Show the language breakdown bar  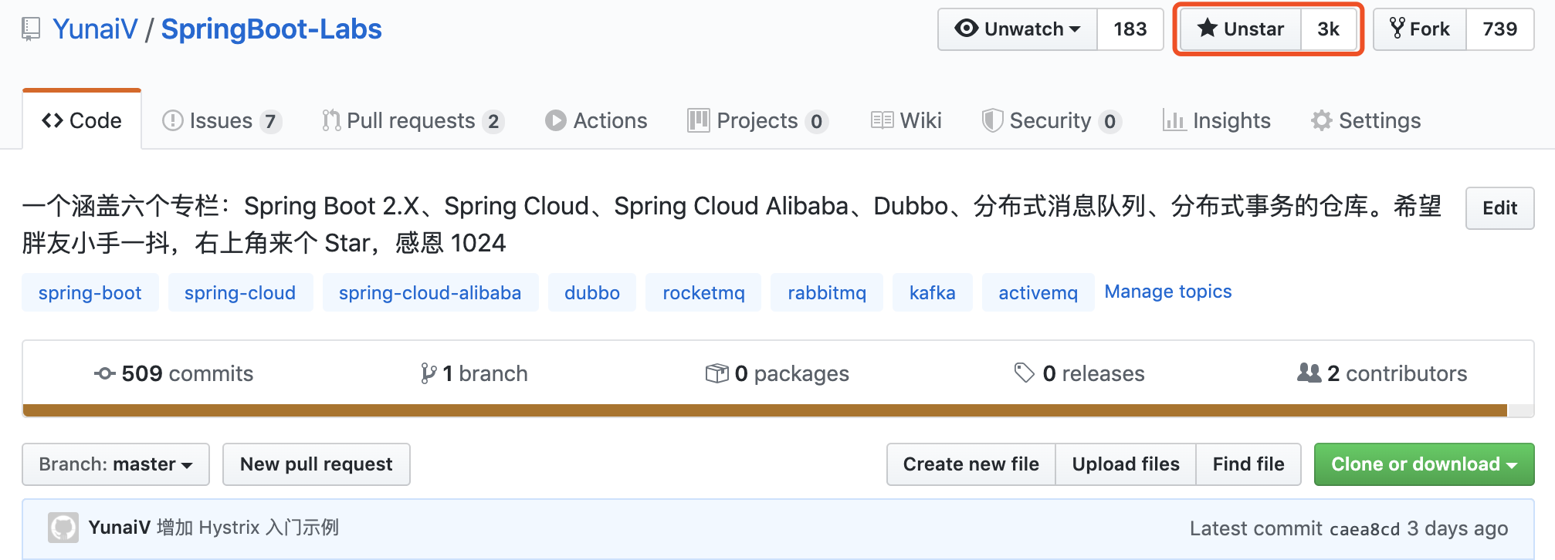tap(778, 410)
